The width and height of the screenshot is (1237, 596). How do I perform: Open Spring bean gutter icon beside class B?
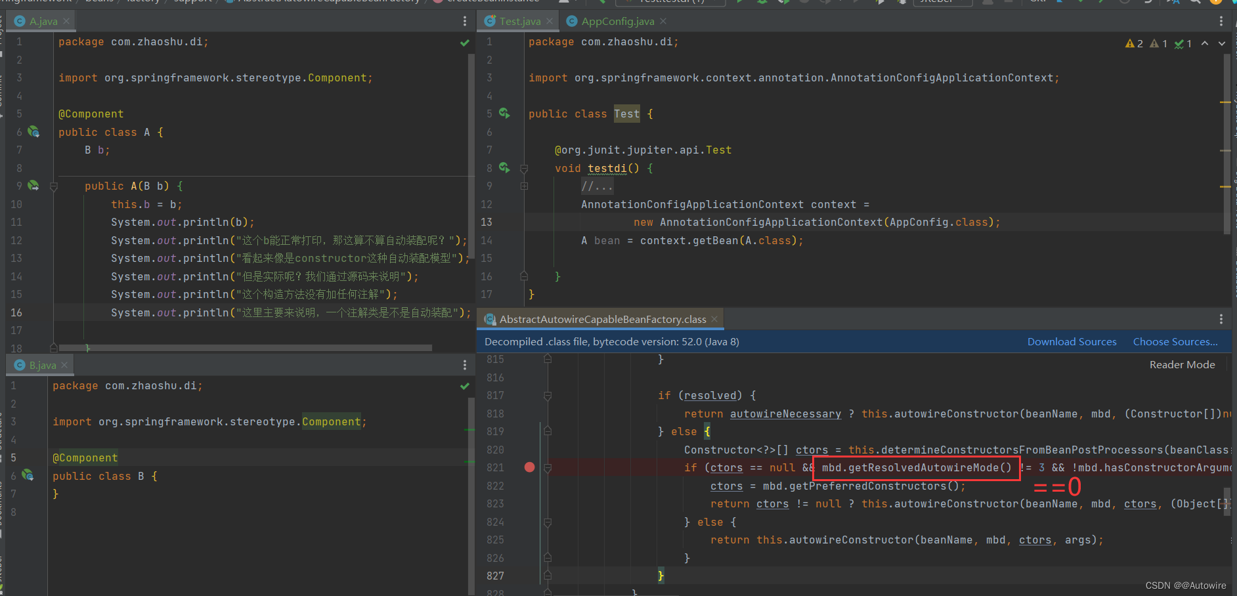click(x=28, y=475)
